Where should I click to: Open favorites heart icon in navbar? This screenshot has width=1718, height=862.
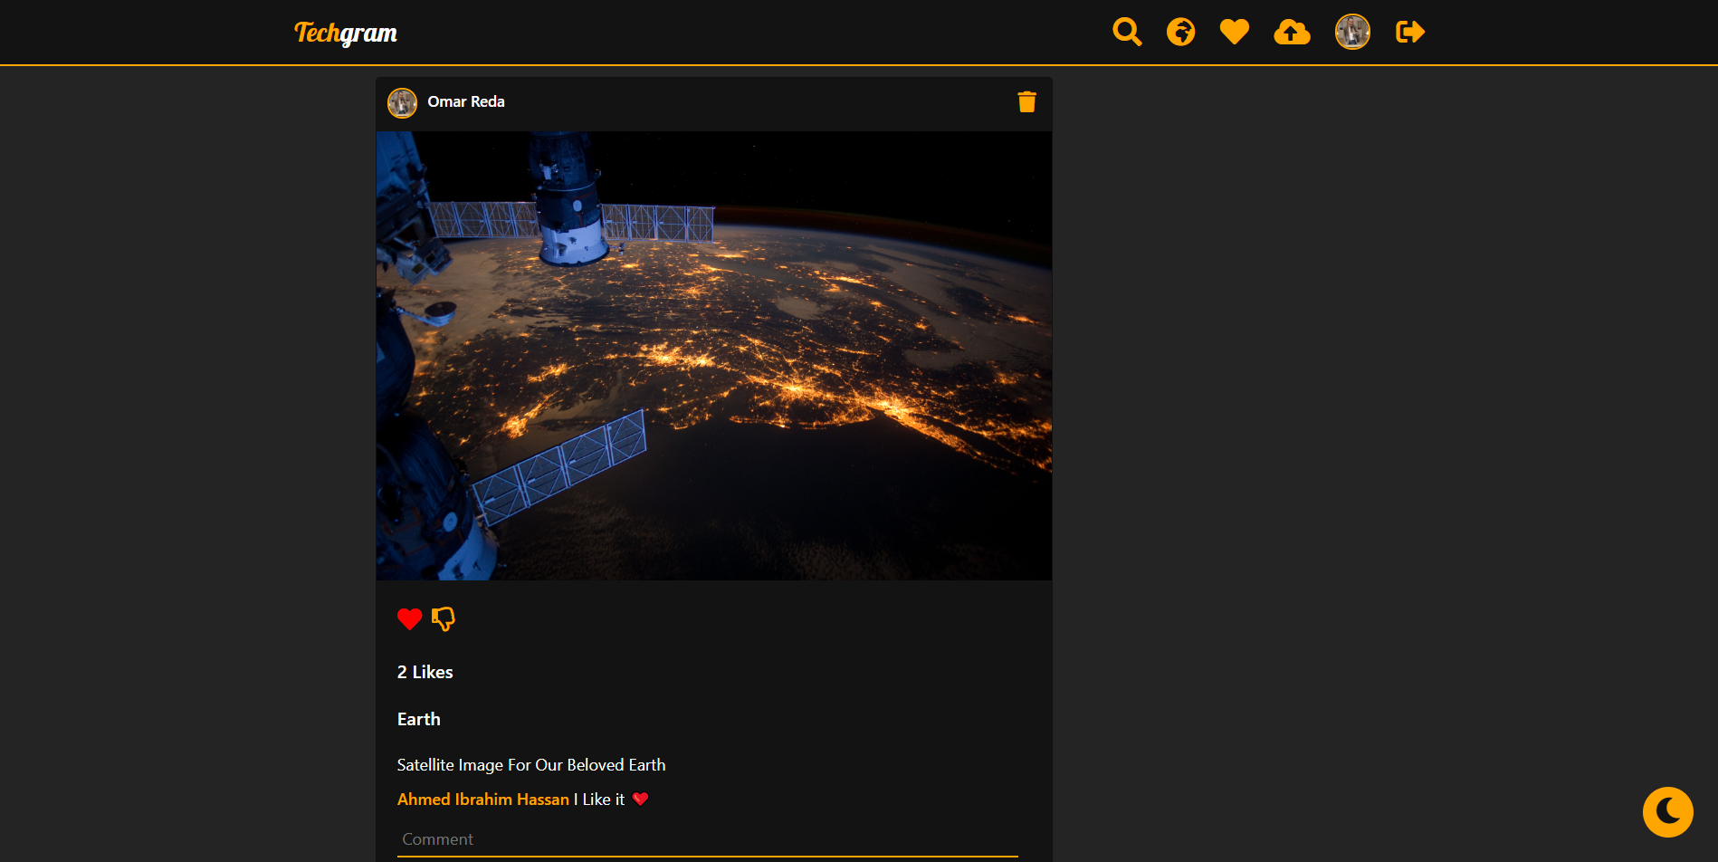coord(1235,32)
